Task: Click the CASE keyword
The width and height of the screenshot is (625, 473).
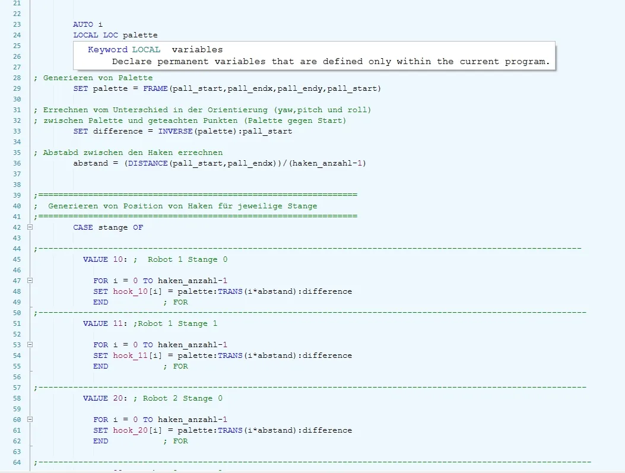Action: [x=83, y=227]
